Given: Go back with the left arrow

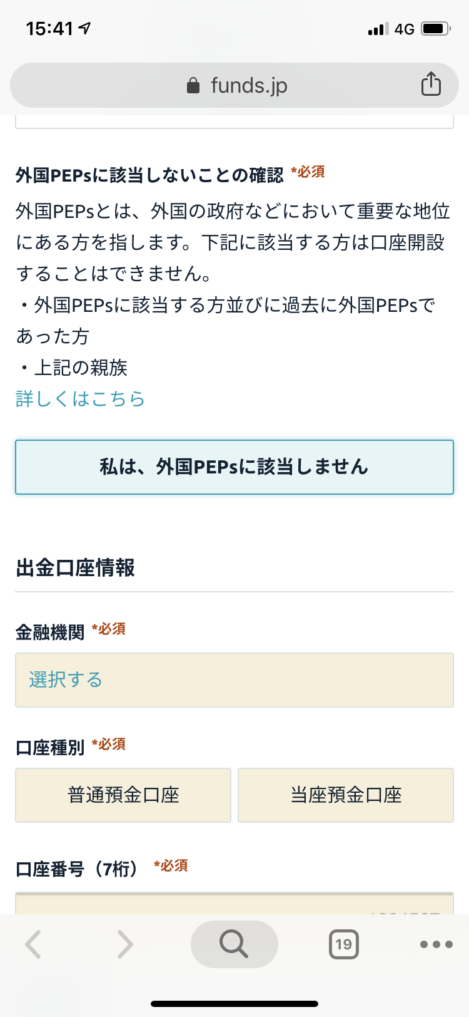Looking at the screenshot, I should click(34, 944).
